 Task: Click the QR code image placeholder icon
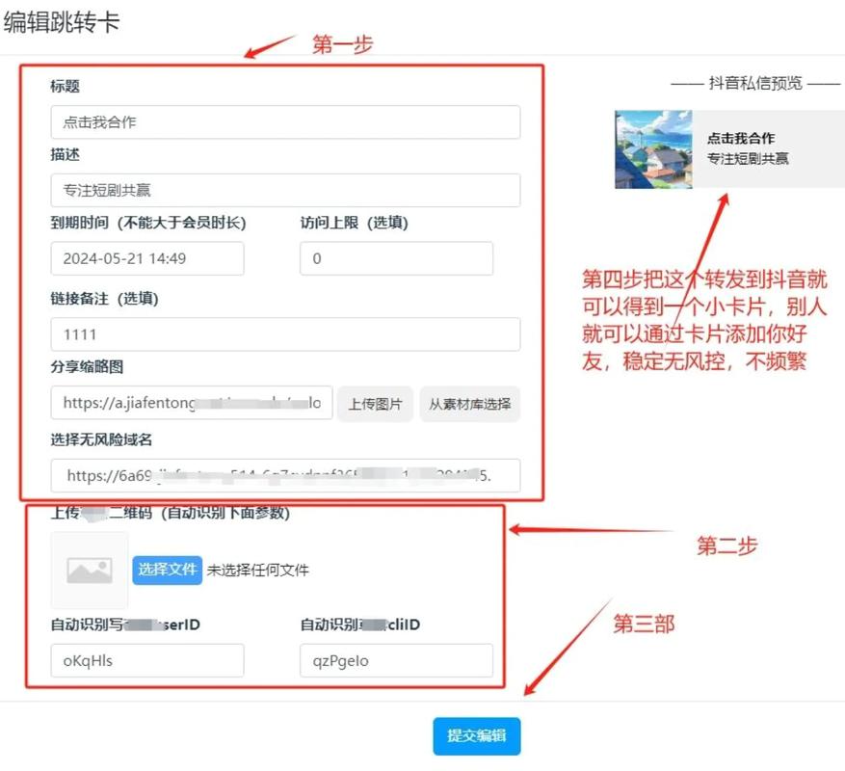(x=90, y=570)
